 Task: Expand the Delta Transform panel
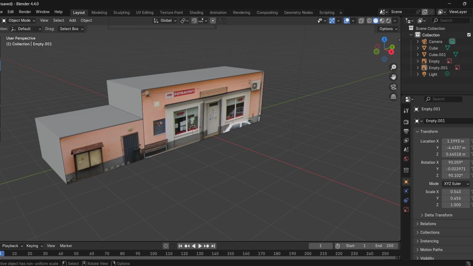[438, 215]
